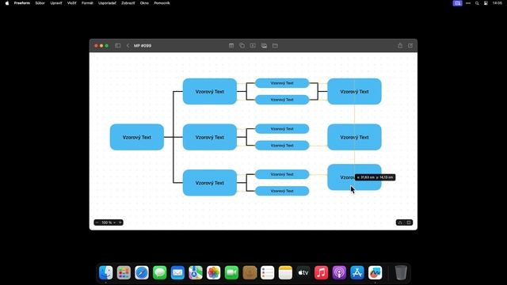Open the Upraviť menu
The height and width of the screenshot is (285, 507).
[x=56, y=3]
